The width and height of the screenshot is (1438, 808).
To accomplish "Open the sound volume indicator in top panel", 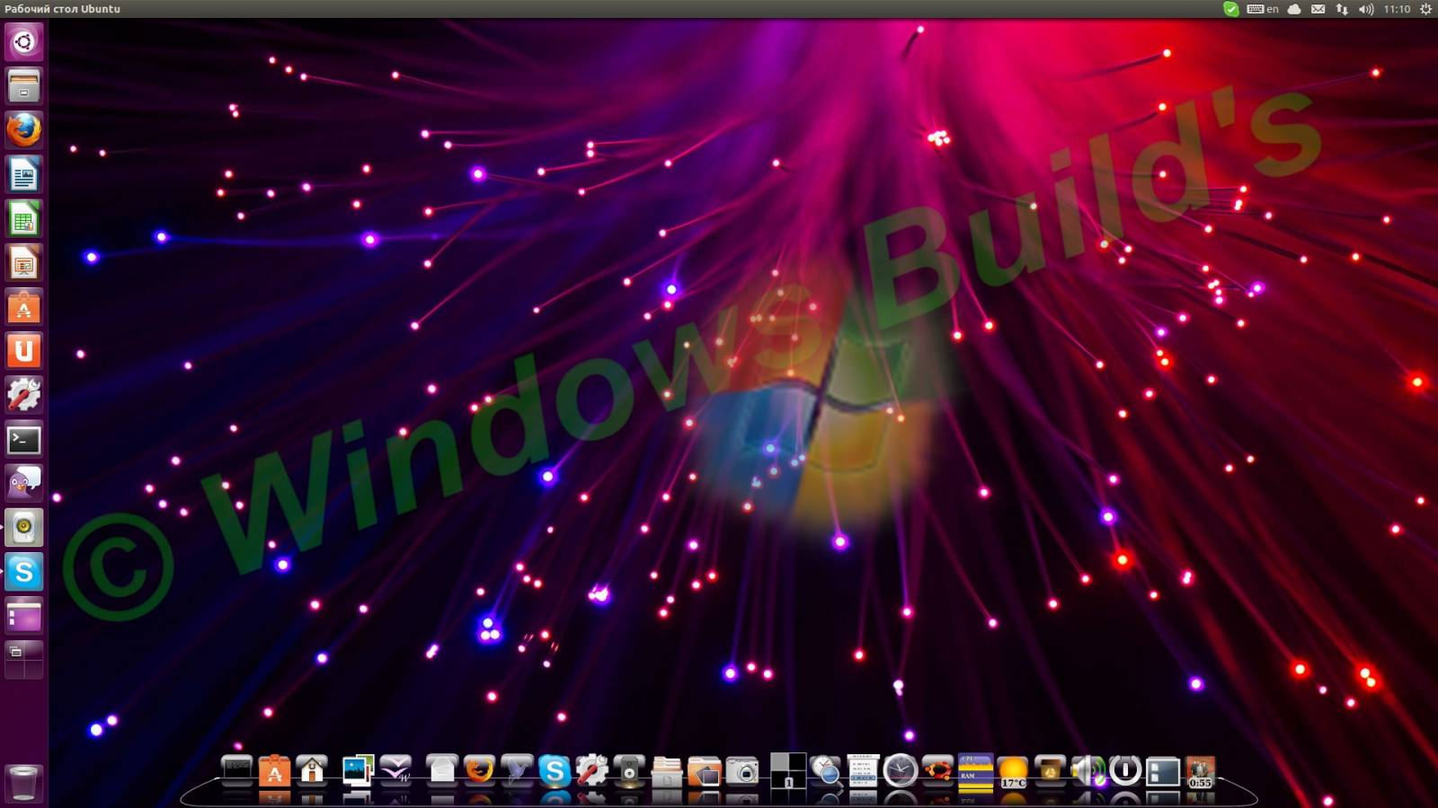I will 1366,9.
